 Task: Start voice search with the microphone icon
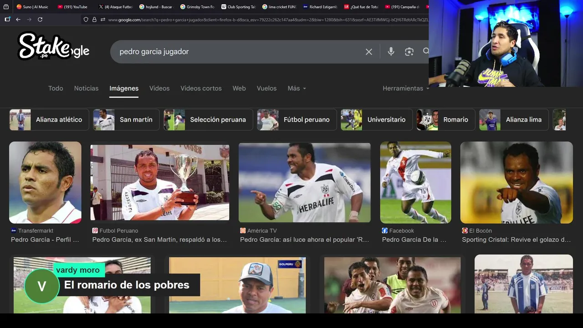coord(391,51)
